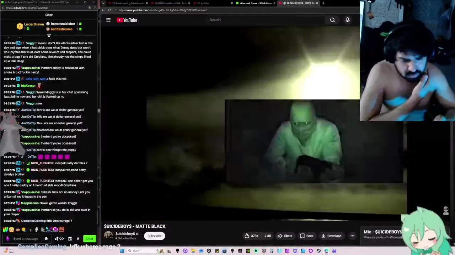Open hecticstreams leaderboard entry
Image resolution: width=455 pixels, height=255 pixels.
coord(63,29)
